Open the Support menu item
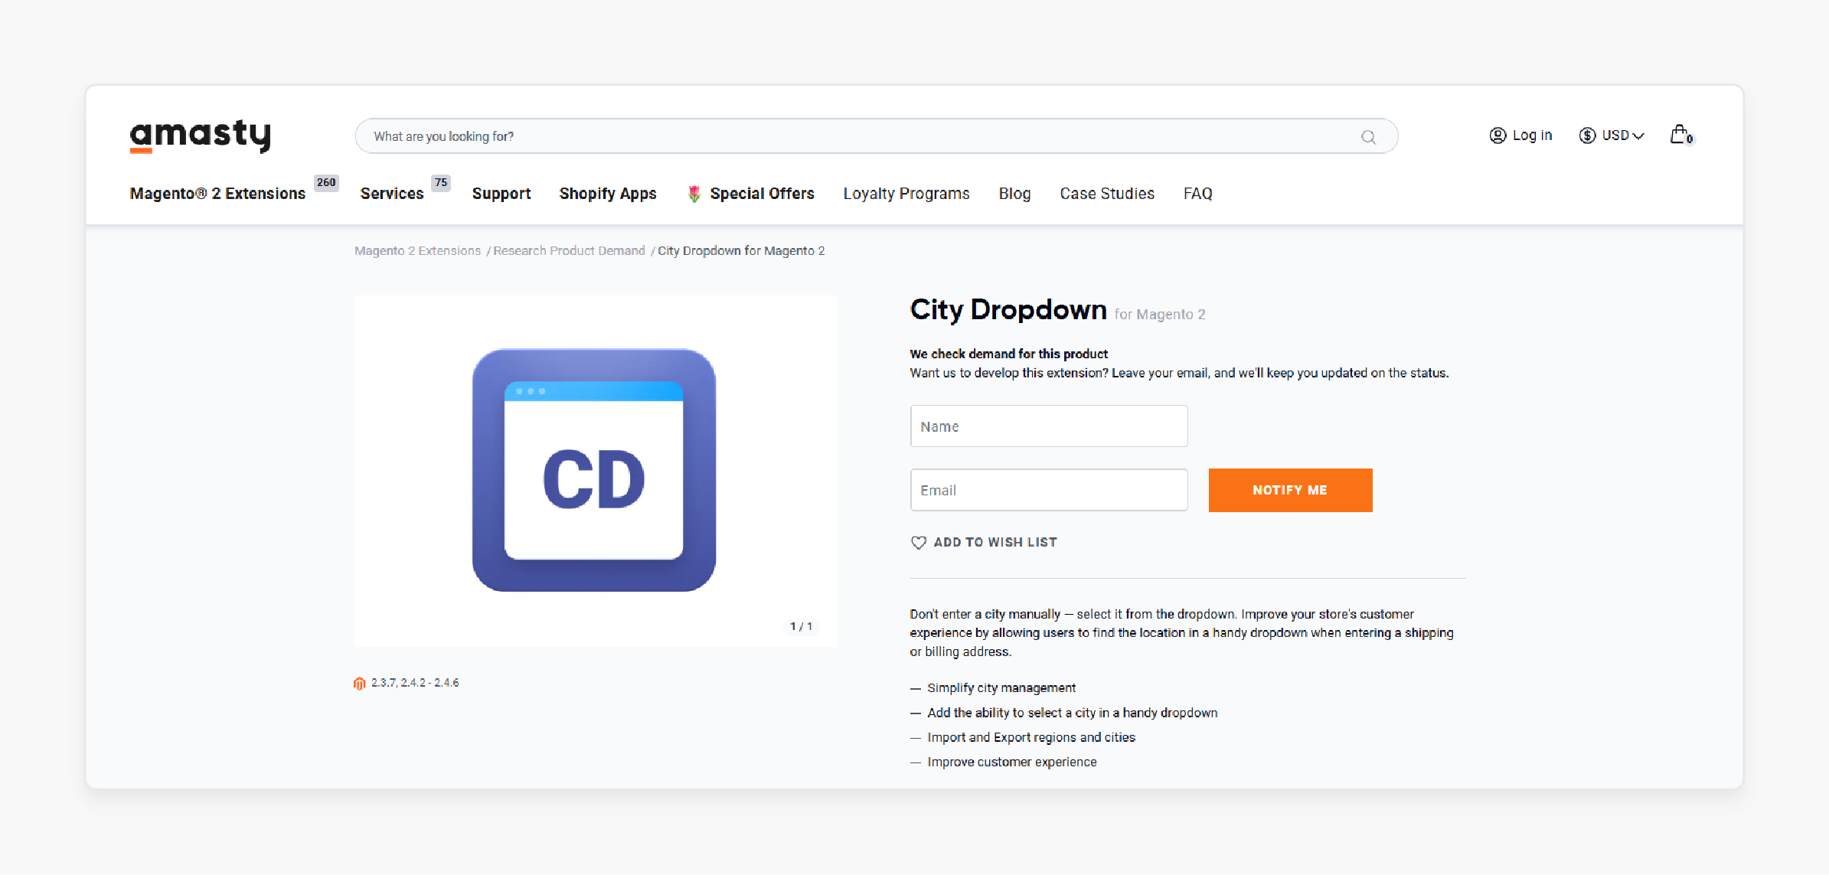The height and width of the screenshot is (875, 1829). point(501,194)
